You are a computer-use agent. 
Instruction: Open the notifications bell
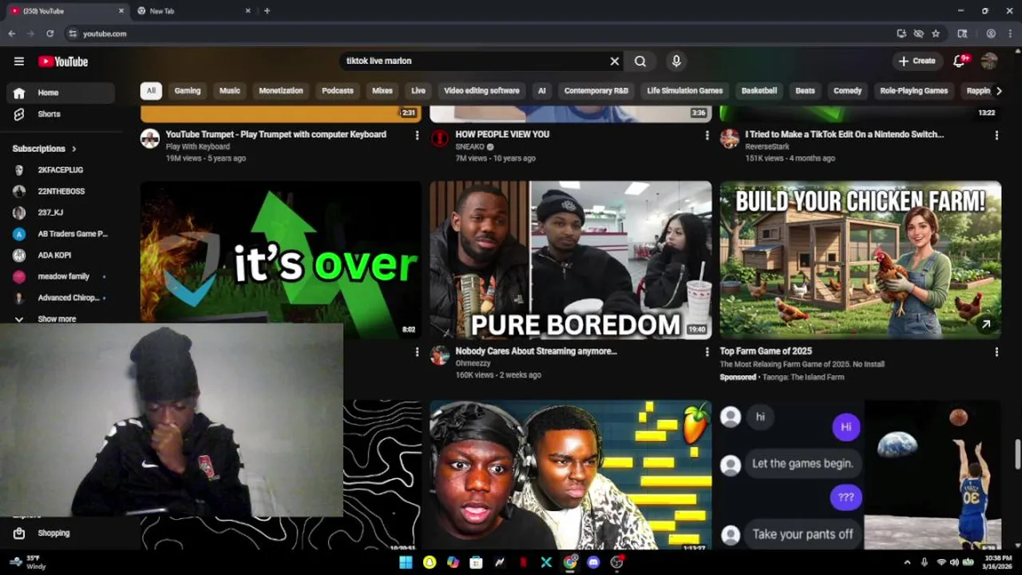(961, 61)
